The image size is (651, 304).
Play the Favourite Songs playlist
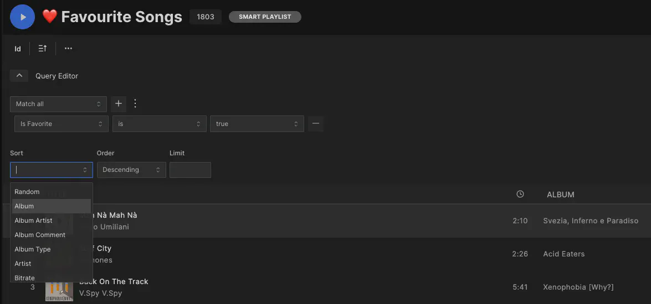[23, 17]
